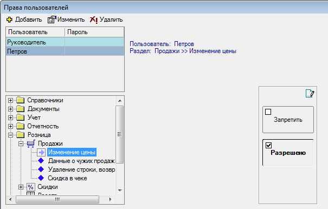Viewport: 328px width, 209px height.
Task: Click the diamond icon beside Данные о чужих продаж
Action: click(x=41, y=161)
